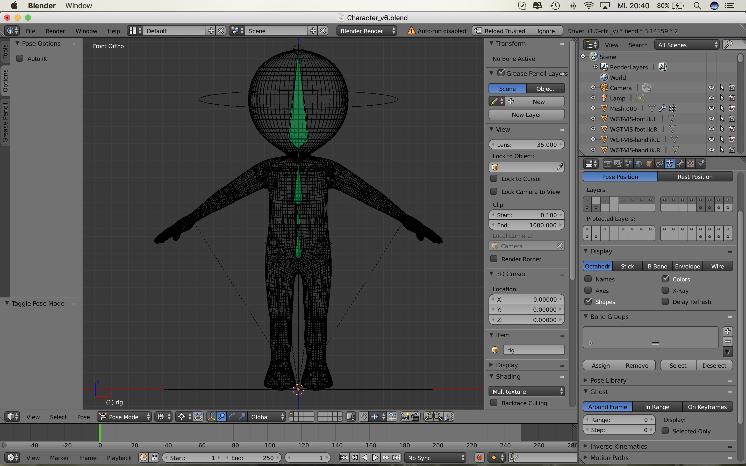Open the Pose Mode dropdown
746x466 pixels.
(124, 417)
